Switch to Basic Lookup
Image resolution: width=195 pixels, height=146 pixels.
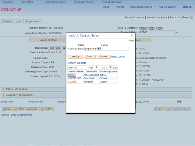(x=118, y=57)
